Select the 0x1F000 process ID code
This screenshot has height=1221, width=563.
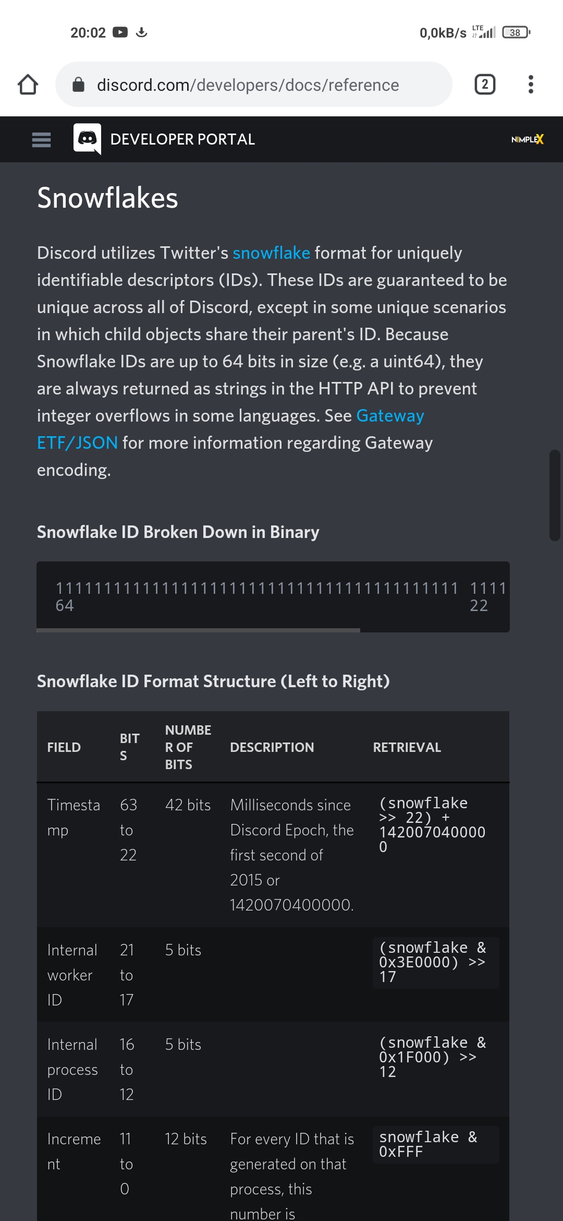click(x=432, y=1058)
